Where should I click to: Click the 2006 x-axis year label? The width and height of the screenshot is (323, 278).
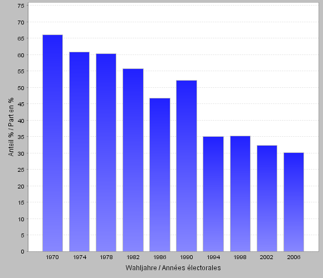click(x=293, y=257)
